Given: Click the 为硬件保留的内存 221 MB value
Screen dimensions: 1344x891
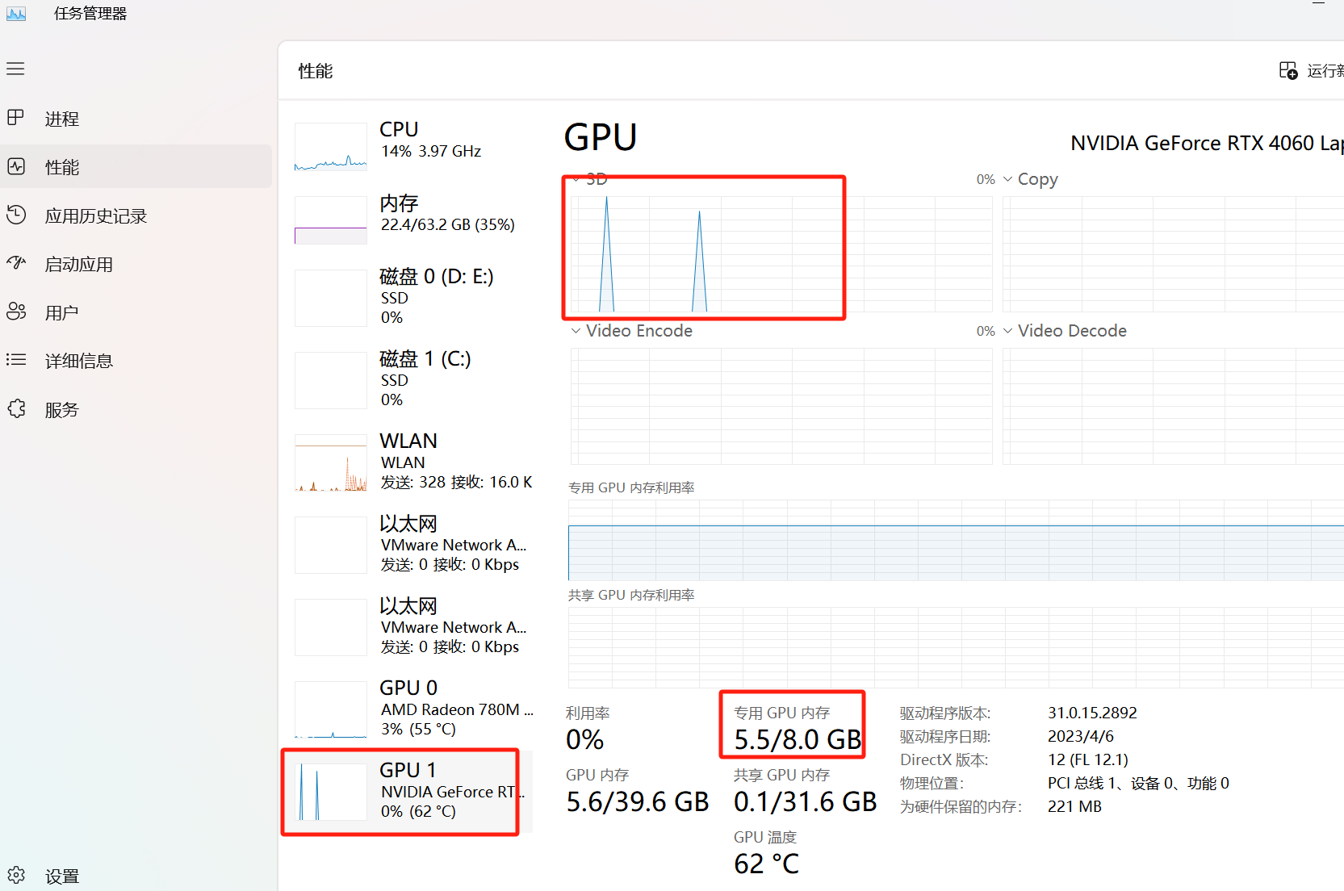Looking at the screenshot, I should coord(1074,806).
